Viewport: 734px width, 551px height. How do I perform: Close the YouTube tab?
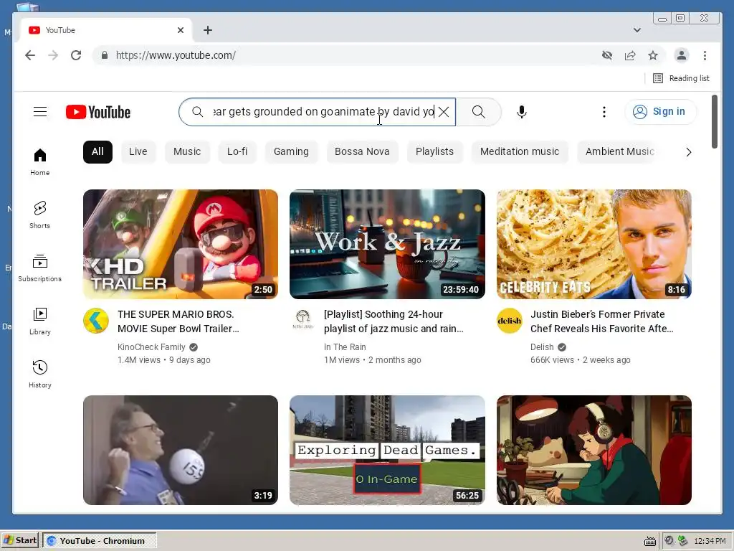[181, 30]
